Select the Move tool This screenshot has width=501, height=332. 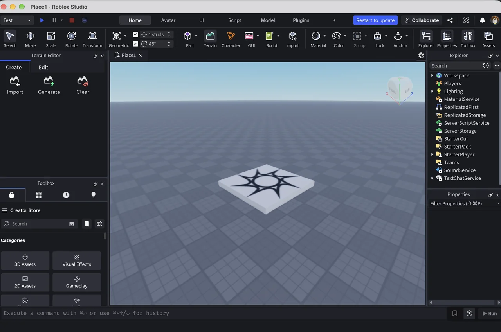tap(30, 39)
